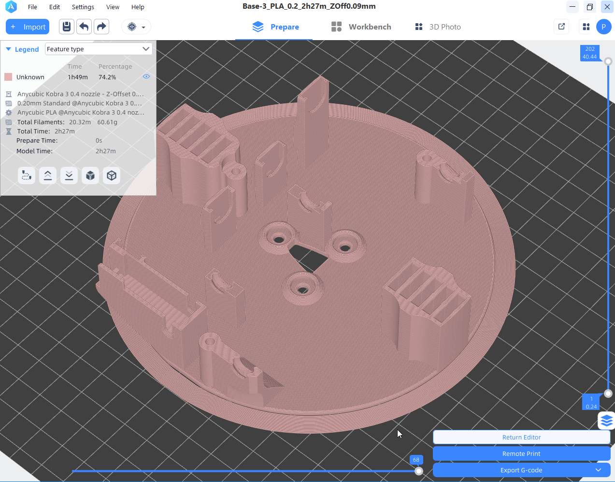This screenshot has height=482, width=615.
Task: Click the double up-chevron layer button
Action: click(48, 175)
